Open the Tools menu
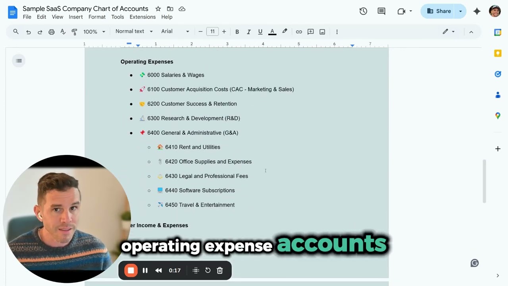The image size is (508, 286). 117,17
